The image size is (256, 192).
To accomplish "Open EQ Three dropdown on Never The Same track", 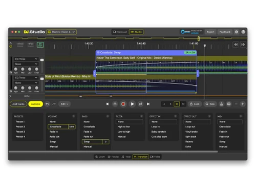I will tap(26, 59).
